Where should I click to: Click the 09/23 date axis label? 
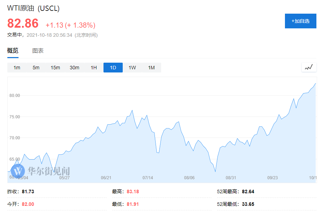[272, 178]
